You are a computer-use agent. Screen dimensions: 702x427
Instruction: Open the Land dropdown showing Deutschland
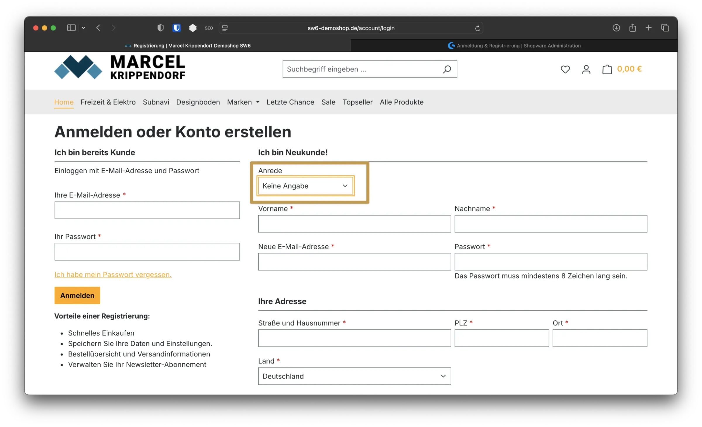(x=354, y=376)
